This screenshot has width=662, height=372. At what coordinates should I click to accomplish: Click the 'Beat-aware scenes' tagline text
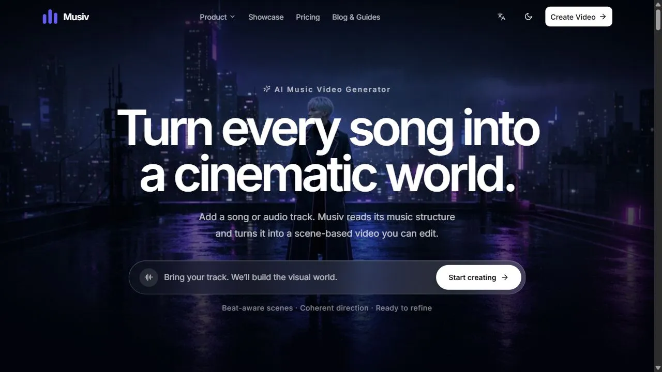pos(257,308)
